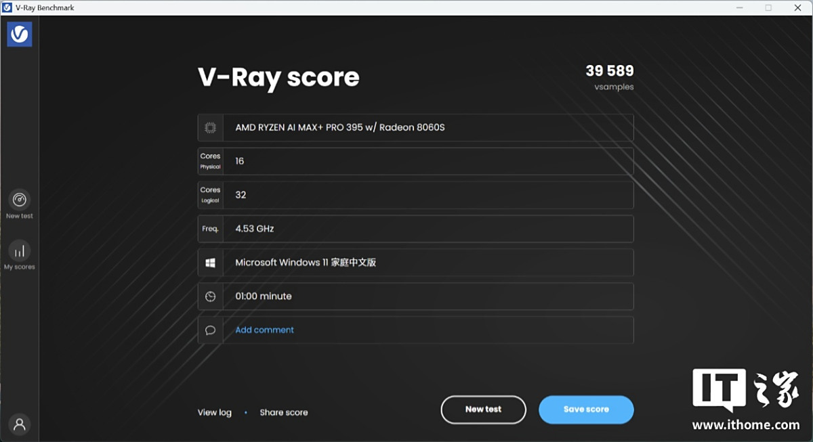The height and width of the screenshot is (442, 813).
Task: Click the Cores Physical label box
Action: [x=211, y=161]
